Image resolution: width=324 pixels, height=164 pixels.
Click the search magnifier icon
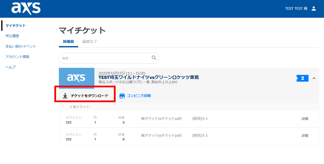(154, 58)
